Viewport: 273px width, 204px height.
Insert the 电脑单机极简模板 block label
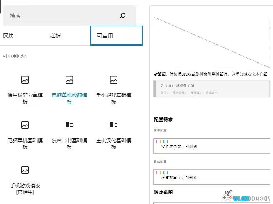[69, 99]
